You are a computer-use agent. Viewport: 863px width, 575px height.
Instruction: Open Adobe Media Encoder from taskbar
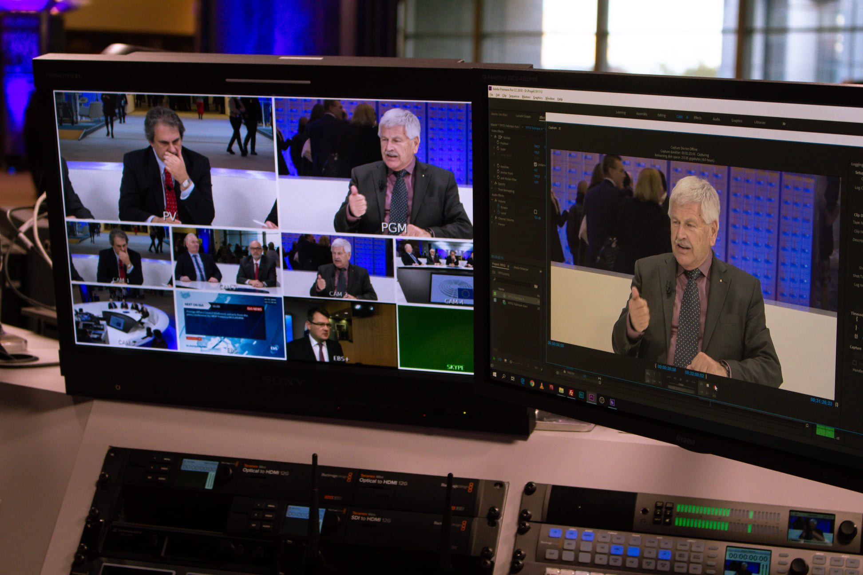(x=612, y=402)
